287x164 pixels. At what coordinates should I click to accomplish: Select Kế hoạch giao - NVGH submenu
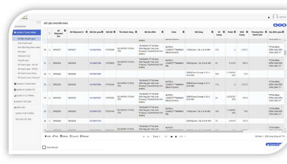(x=28, y=69)
